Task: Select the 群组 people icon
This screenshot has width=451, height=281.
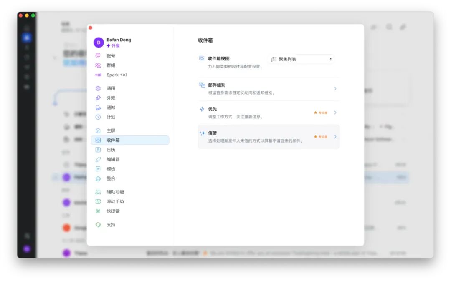Action: 98,65
